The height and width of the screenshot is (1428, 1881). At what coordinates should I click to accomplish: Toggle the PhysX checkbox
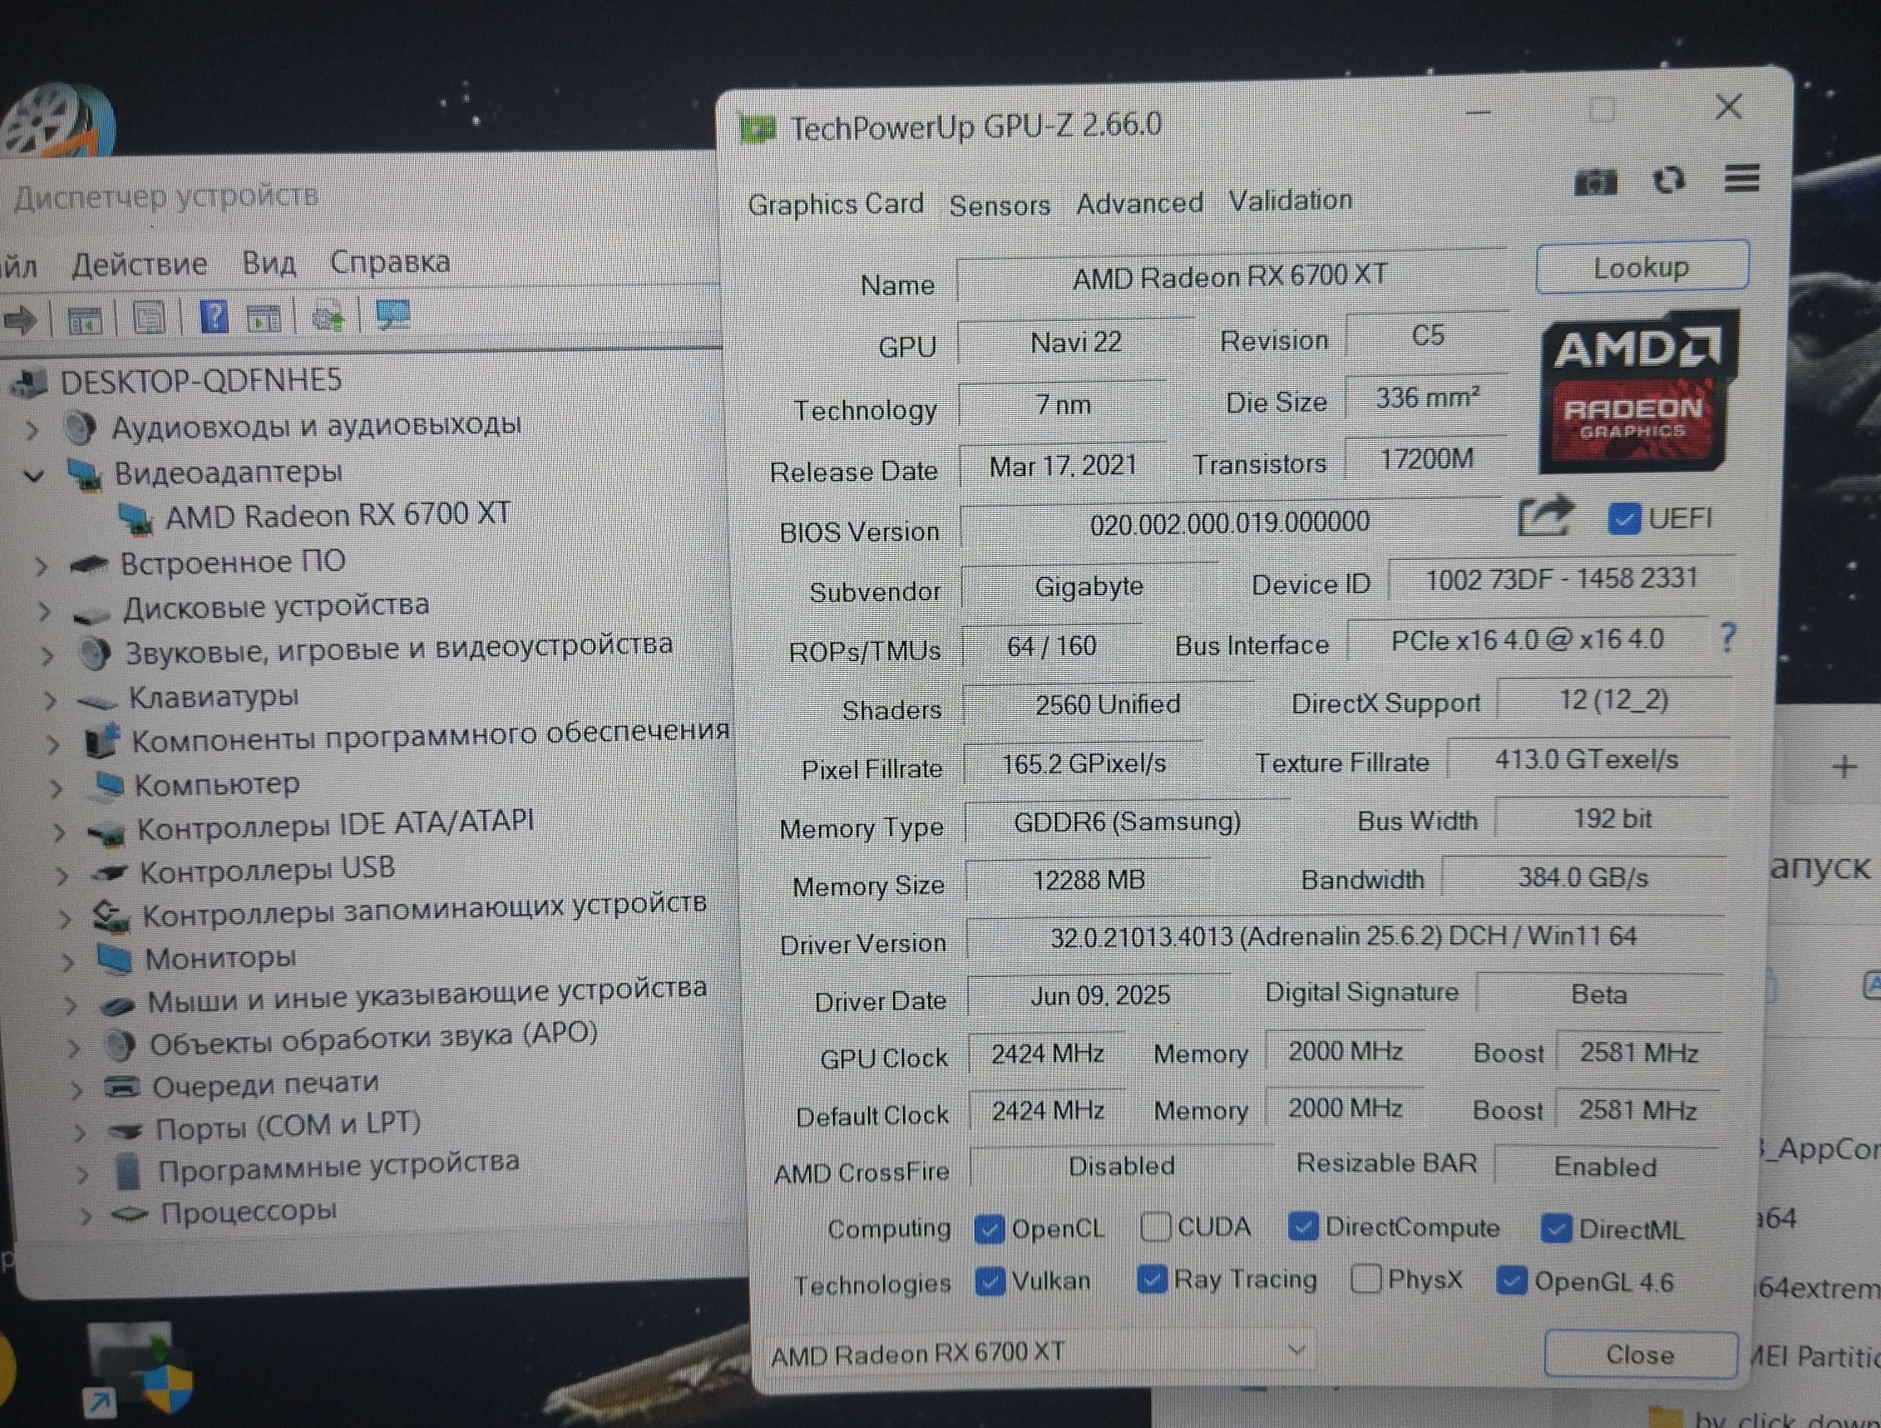point(1366,1278)
